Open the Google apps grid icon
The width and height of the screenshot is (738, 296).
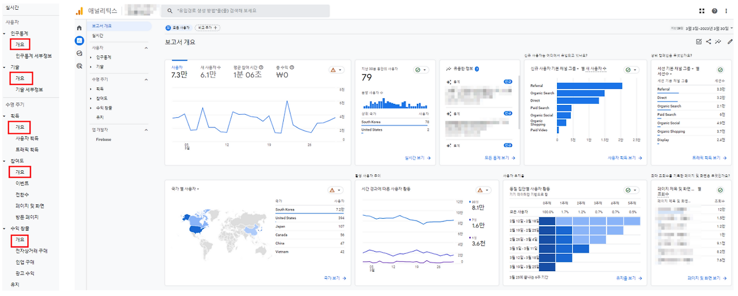(702, 11)
